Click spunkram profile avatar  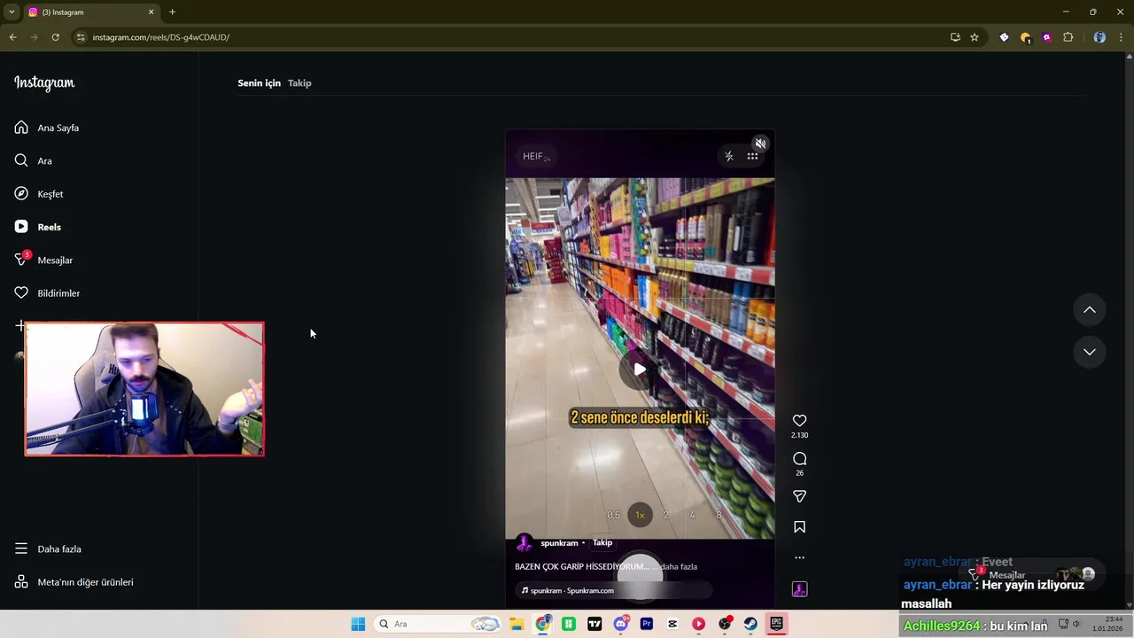524,543
